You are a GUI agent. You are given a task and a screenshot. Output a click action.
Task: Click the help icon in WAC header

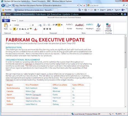click(x=125, y=14)
